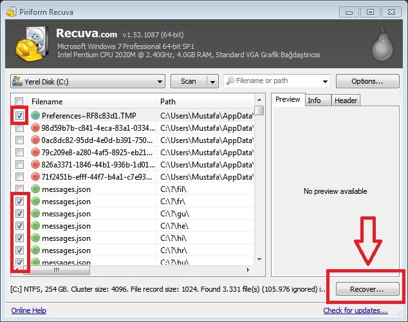This screenshot has width=408, height=322.
Task: Open the Options dialog
Action: pos(367,82)
